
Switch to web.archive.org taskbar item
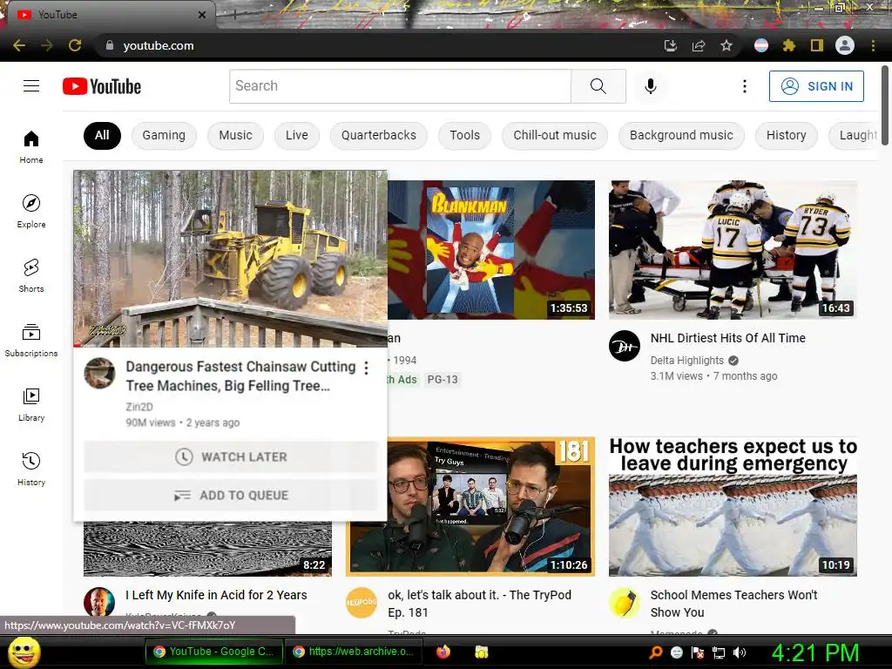pyautogui.click(x=354, y=652)
